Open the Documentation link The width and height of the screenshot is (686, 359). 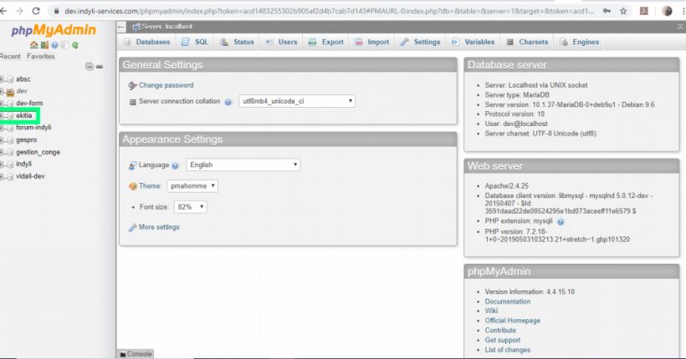point(508,301)
